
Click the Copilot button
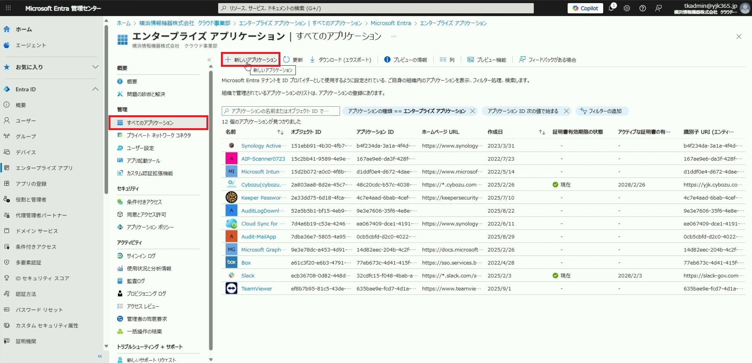click(x=585, y=8)
